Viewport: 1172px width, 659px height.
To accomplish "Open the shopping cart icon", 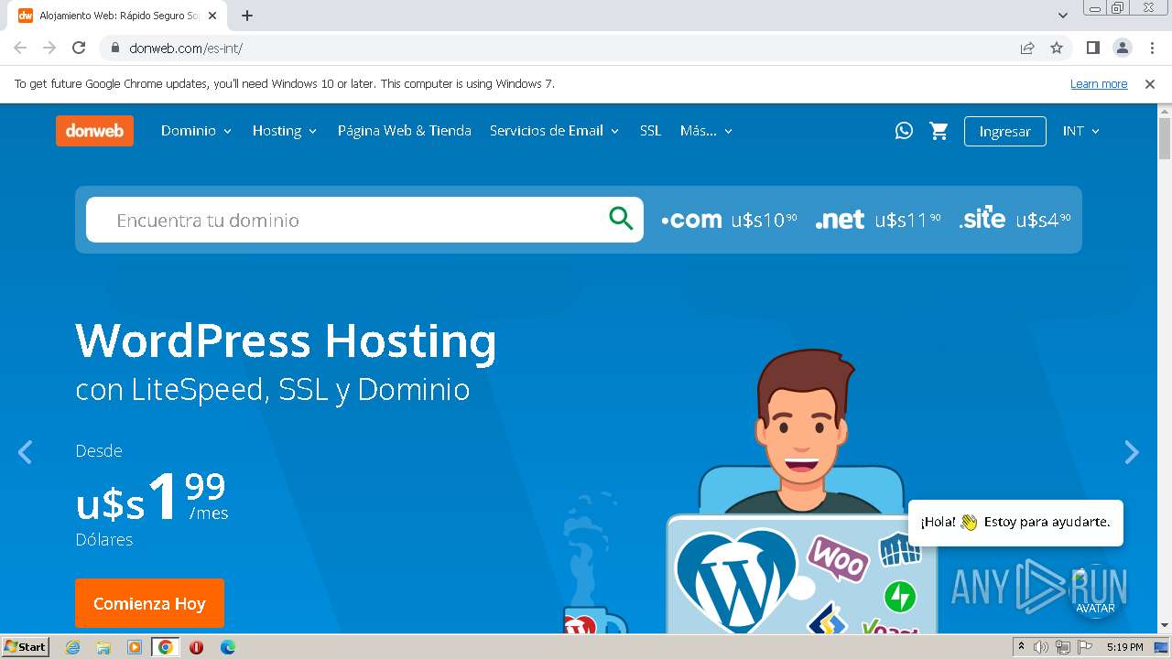I will pos(939,131).
